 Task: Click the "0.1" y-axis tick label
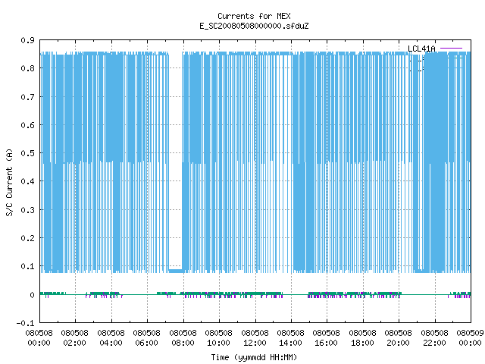click(x=28, y=266)
